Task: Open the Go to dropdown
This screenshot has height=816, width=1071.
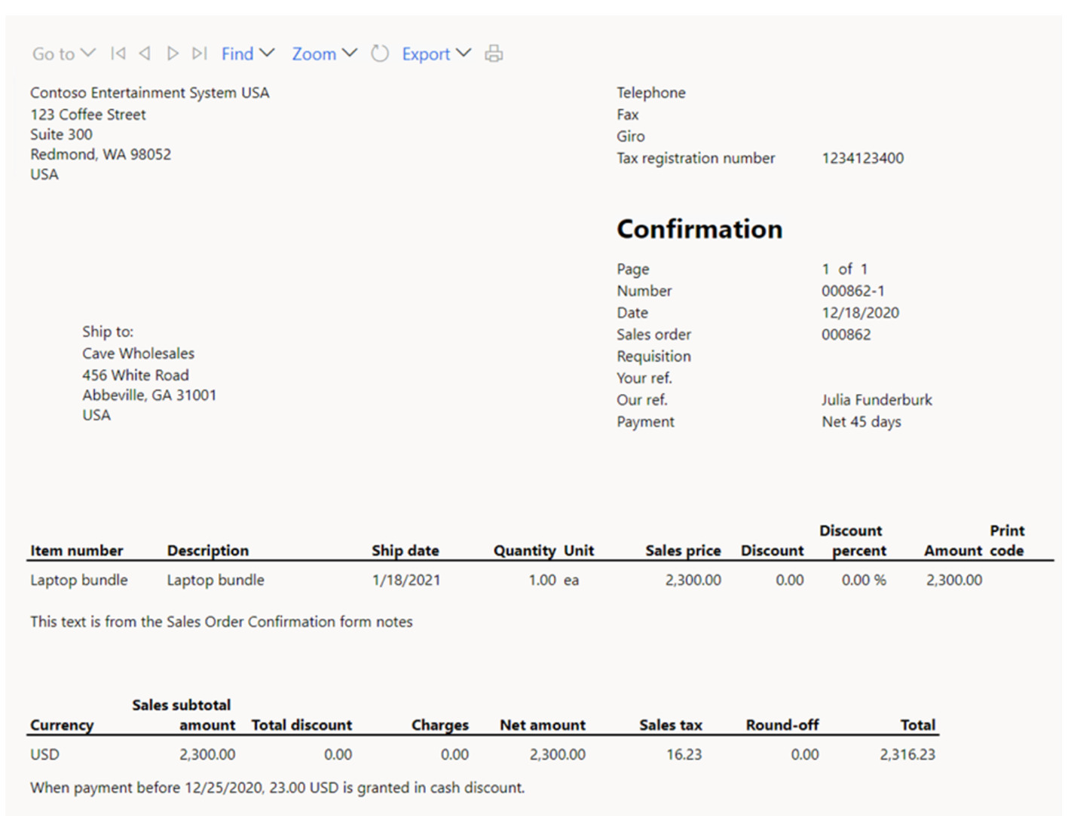Action: [x=89, y=53]
